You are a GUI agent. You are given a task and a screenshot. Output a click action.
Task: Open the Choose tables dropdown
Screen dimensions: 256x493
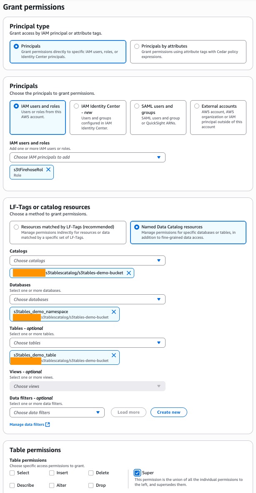87,342
